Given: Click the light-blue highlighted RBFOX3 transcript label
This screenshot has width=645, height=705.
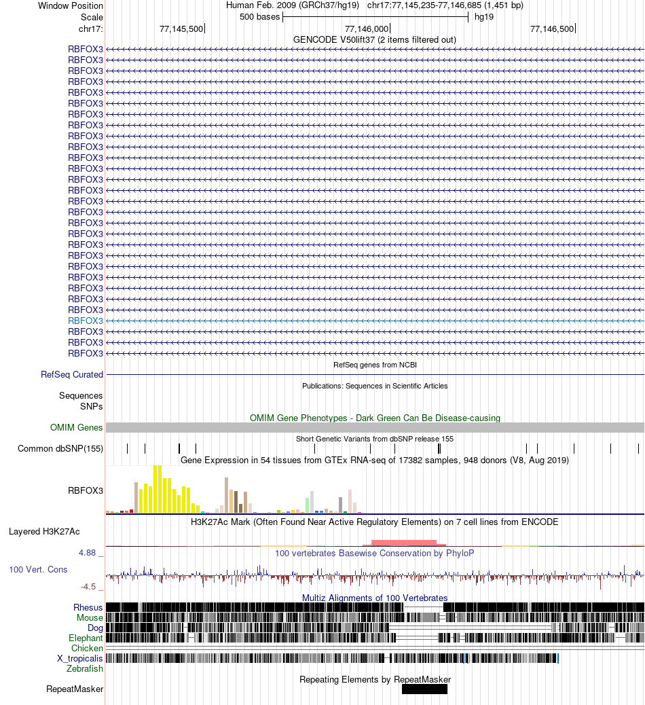Looking at the screenshot, I should click(x=86, y=321).
